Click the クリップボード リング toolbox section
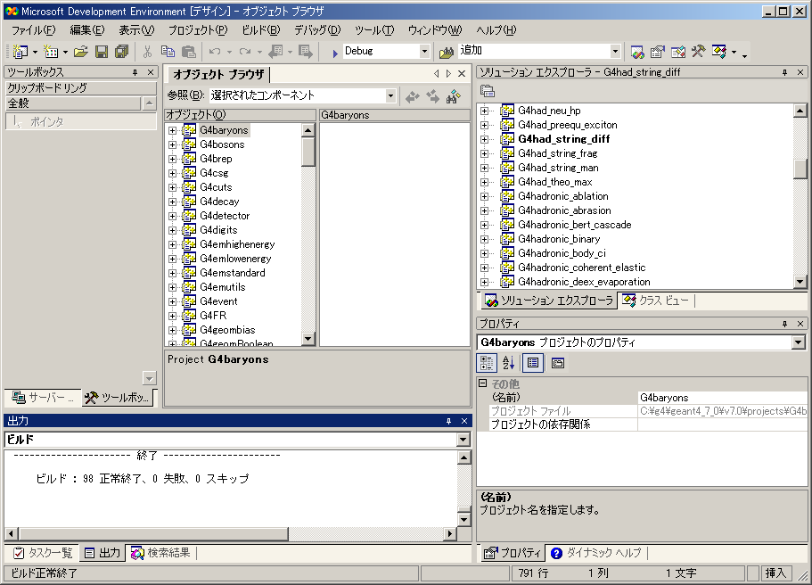This screenshot has height=585, width=812. click(x=80, y=87)
